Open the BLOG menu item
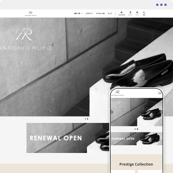173x173 pixels. [110, 14]
